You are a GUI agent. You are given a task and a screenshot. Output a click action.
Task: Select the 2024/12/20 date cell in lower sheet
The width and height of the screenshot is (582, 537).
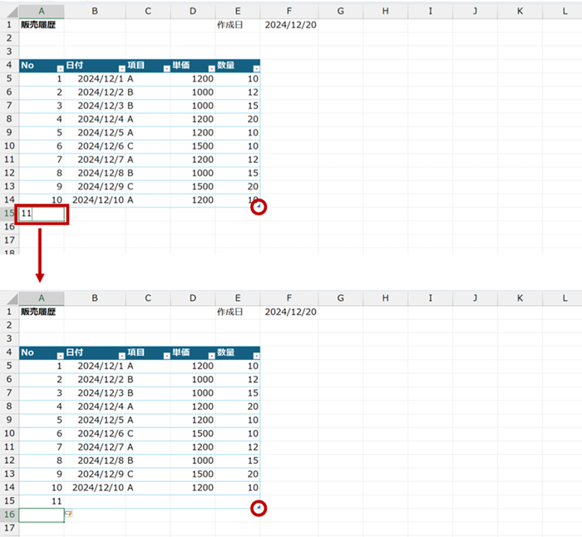pyautogui.click(x=289, y=313)
